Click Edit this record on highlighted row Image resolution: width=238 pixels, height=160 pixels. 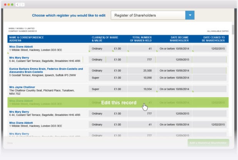pos(119,103)
